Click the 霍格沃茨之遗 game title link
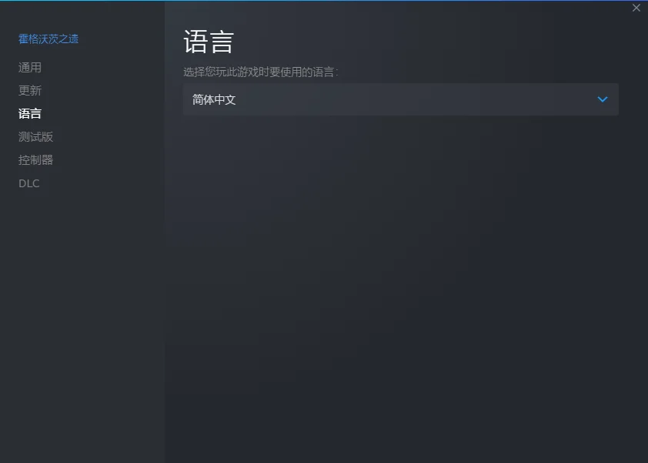The image size is (648, 463). (48, 39)
